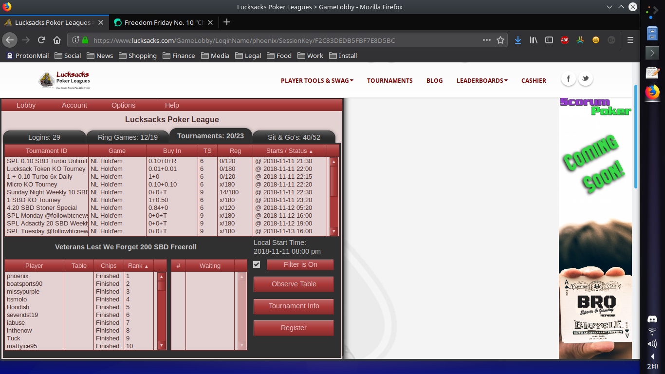Sort the player list by Rank column
665x374 pixels.
tap(138, 266)
